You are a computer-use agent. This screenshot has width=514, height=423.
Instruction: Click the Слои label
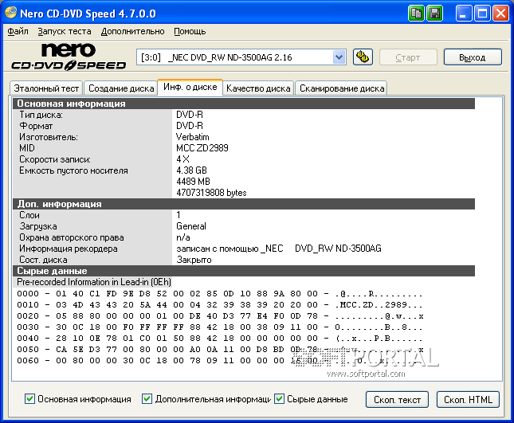click(x=29, y=215)
